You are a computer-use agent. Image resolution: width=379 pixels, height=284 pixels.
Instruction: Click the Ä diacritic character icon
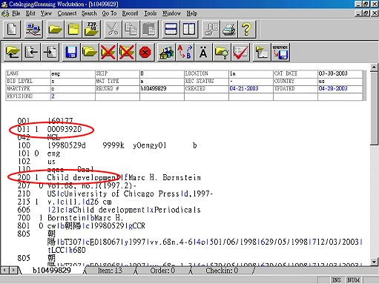point(203,52)
